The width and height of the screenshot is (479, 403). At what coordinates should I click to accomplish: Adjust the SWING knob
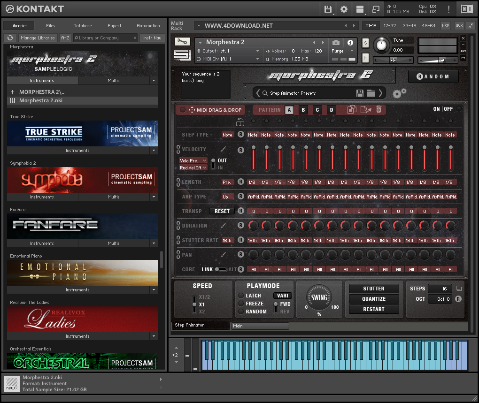319,297
